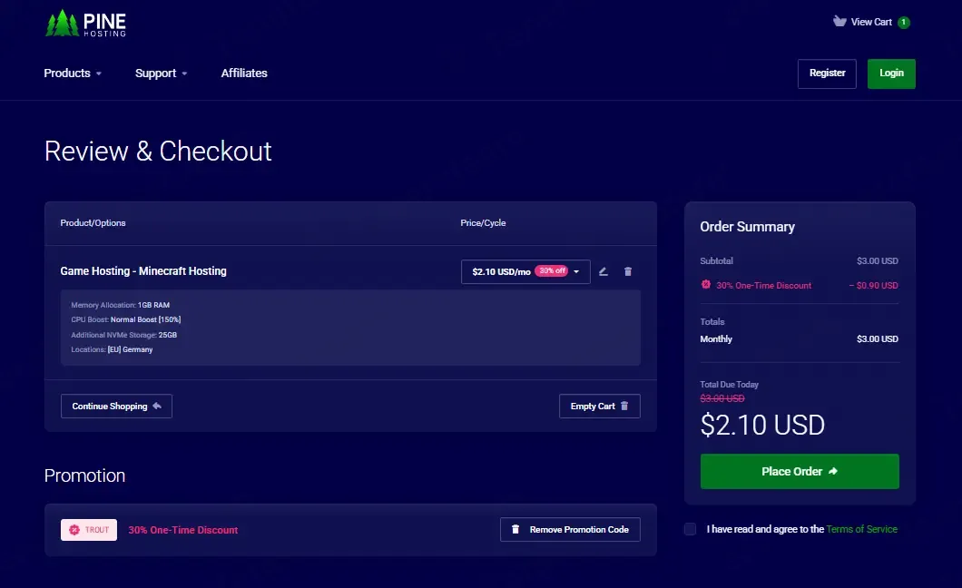The image size is (962, 588).
Task: Click the Place Order button
Action: coord(800,472)
